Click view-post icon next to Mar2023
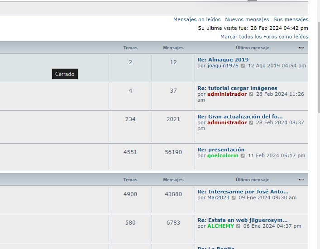The width and height of the screenshot is (320, 249). tap(234, 198)
